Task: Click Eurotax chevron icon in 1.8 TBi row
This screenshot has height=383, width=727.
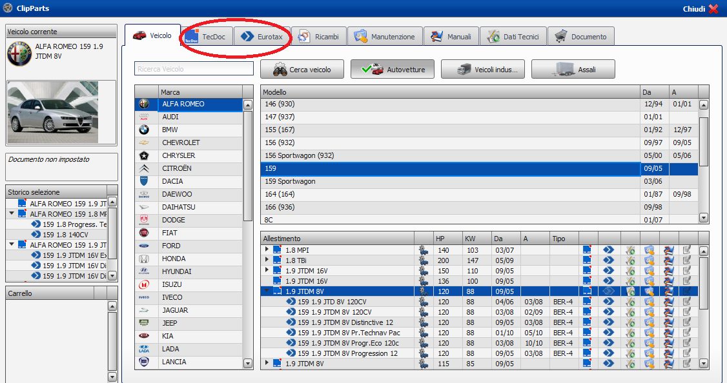Action: tap(608, 260)
